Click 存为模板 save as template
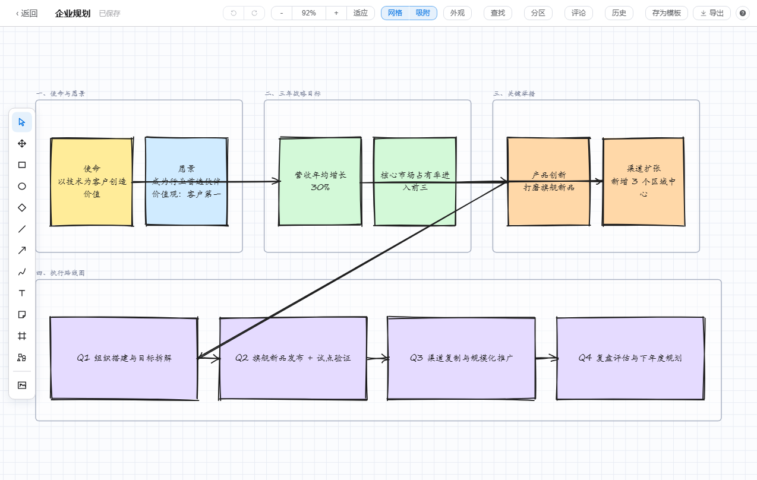This screenshot has width=757, height=480. pyautogui.click(x=667, y=13)
